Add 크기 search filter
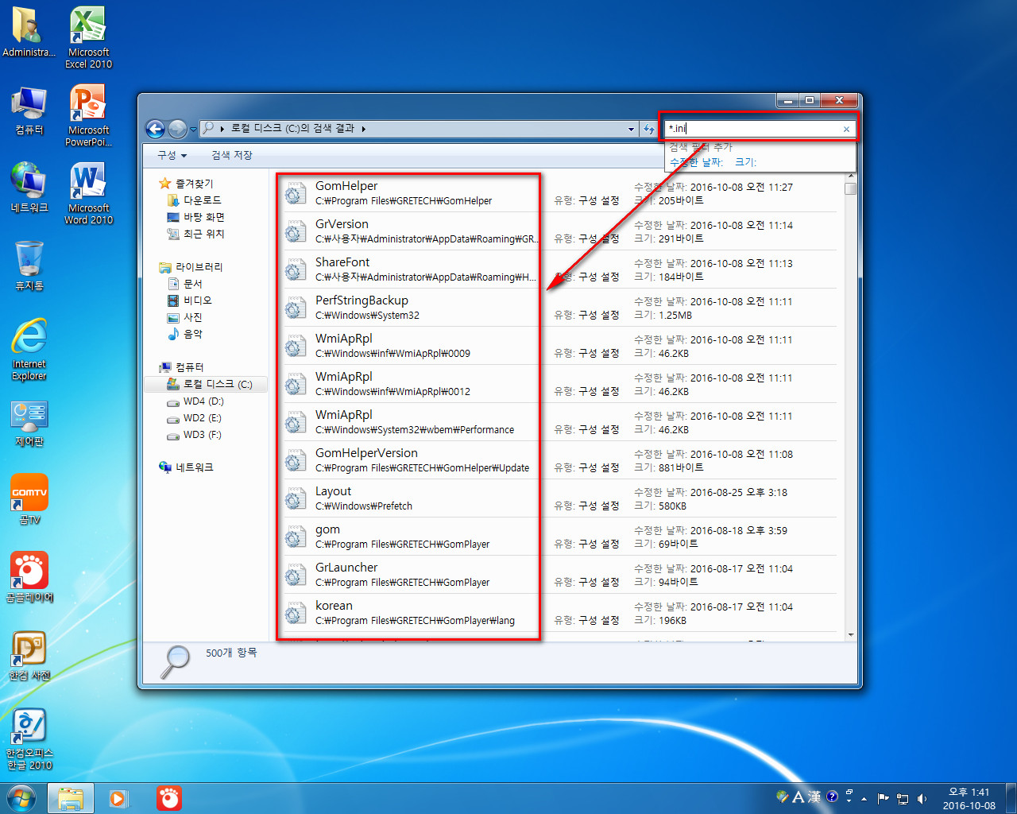Screen dimensions: 1017x814 coord(745,162)
